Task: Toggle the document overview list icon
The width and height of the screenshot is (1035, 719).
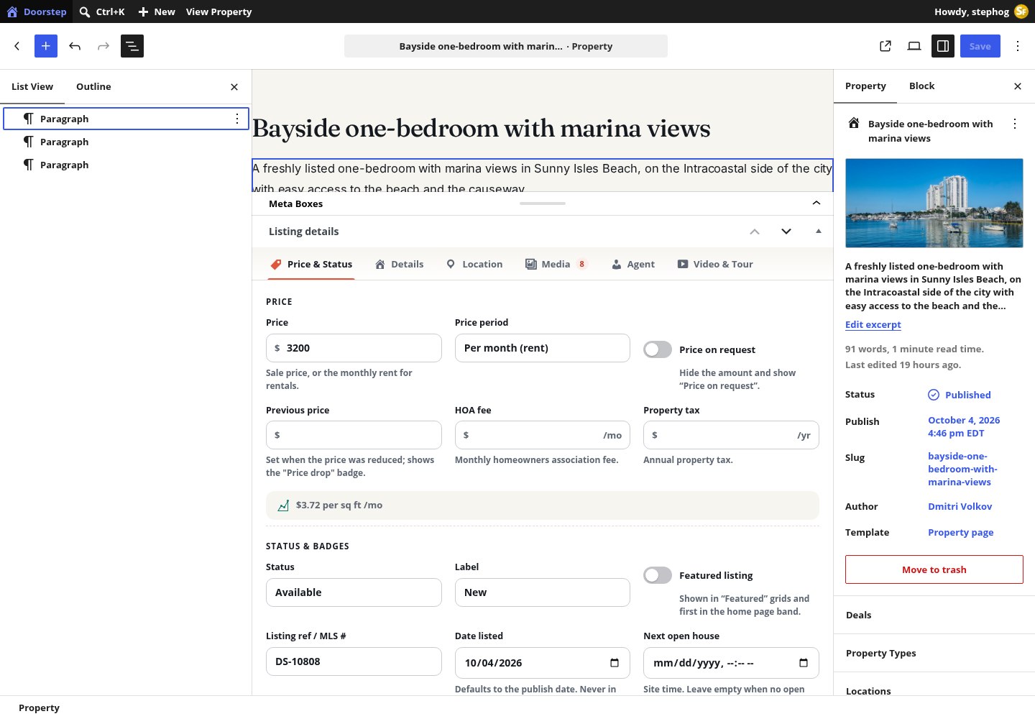Action: [132, 46]
